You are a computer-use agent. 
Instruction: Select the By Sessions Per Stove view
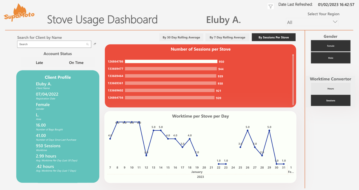tap(273, 37)
